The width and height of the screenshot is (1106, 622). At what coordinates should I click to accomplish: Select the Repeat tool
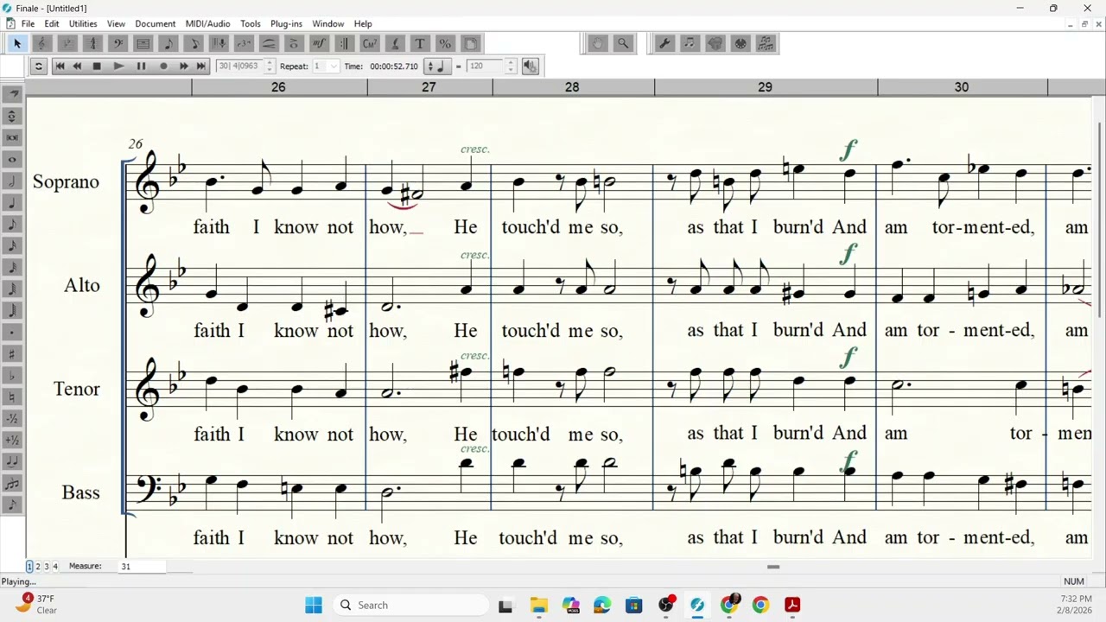point(344,43)
